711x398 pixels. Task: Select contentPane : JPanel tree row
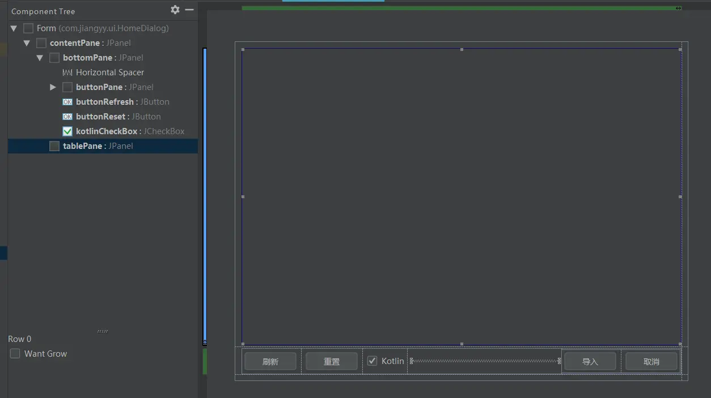click(x=103, y=43)
